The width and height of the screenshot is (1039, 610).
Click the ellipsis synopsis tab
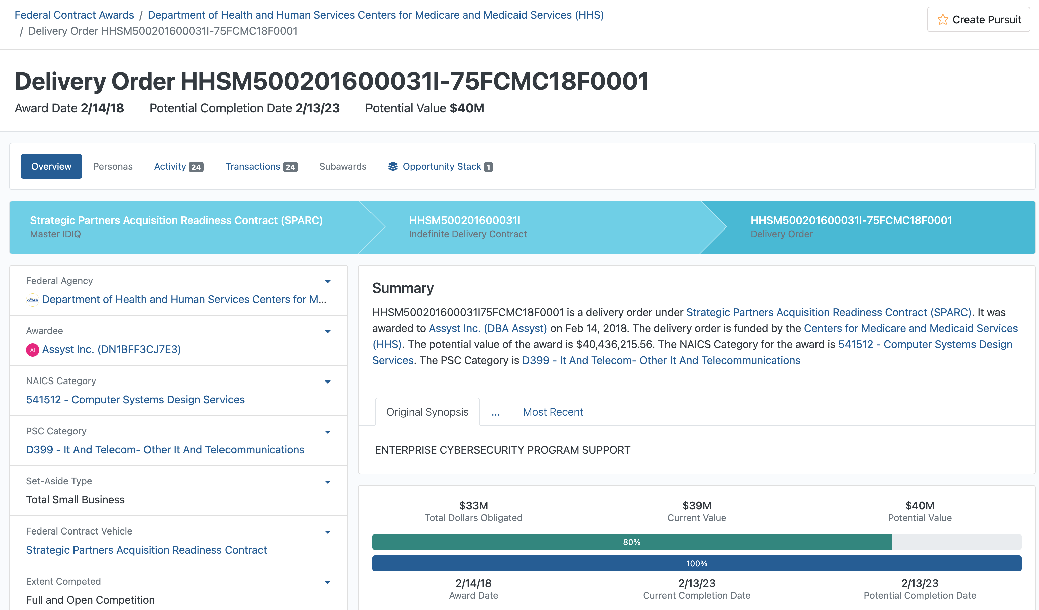coord(495,413)
